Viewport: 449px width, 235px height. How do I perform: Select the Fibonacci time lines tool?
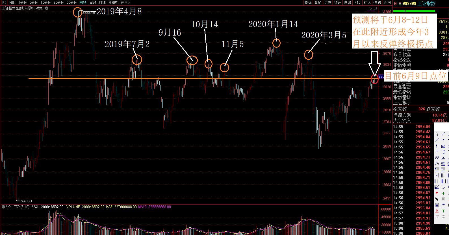(x=437, y=181)
